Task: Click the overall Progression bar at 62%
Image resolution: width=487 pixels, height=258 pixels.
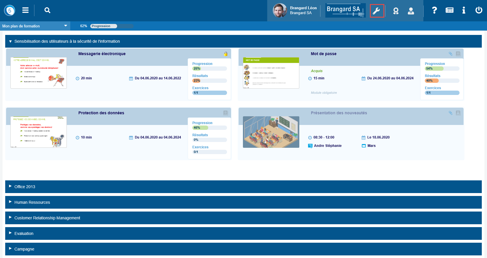Action: tap(112, 26)
